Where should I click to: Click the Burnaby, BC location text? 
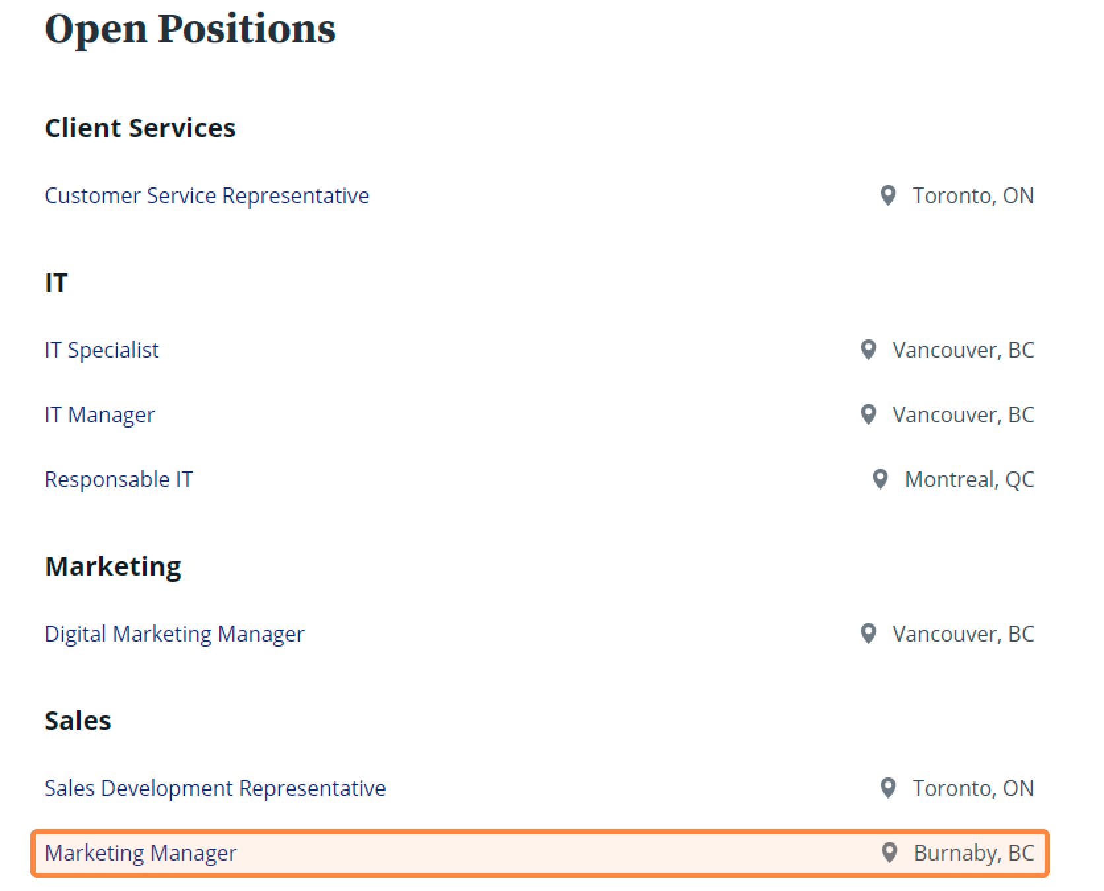(974, 853)
